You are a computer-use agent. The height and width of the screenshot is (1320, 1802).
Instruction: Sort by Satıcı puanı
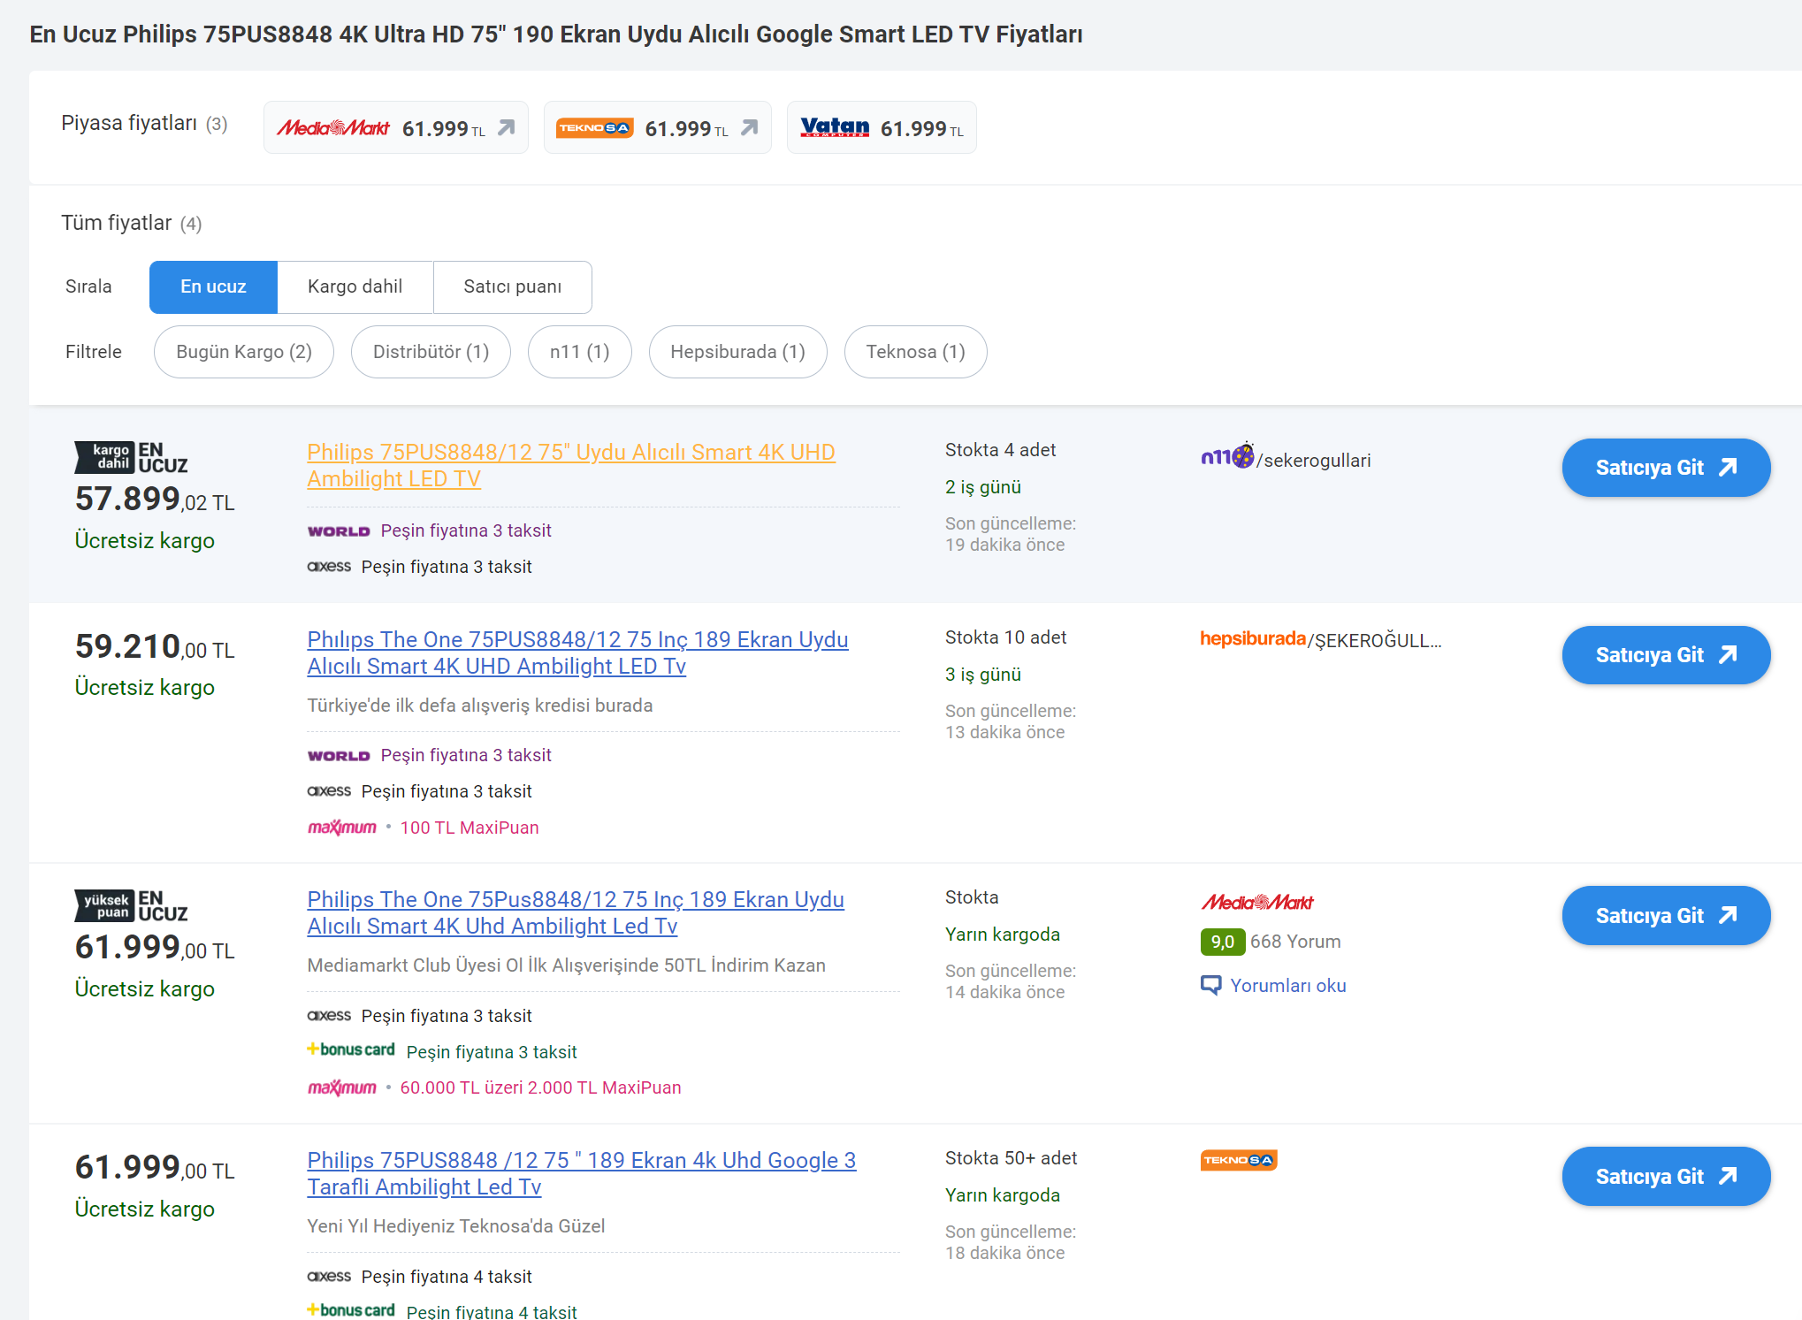pos(512,286)
